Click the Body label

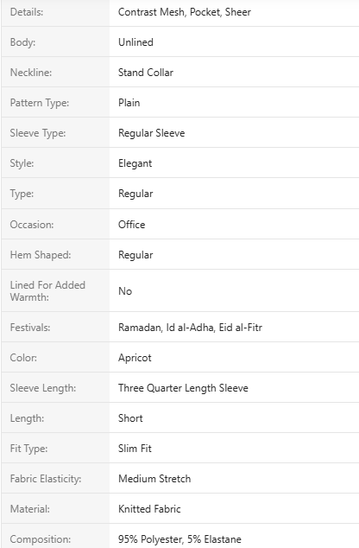coord(22,42)
